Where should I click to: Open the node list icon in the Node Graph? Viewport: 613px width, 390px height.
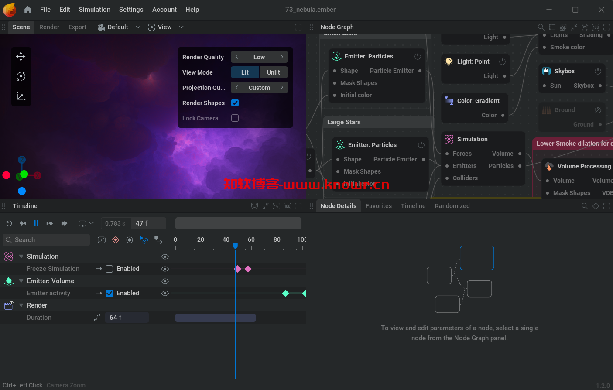(552, 27)
